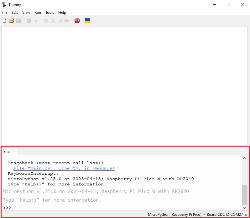Minimize the Thonny window

(x=214, y=5)
